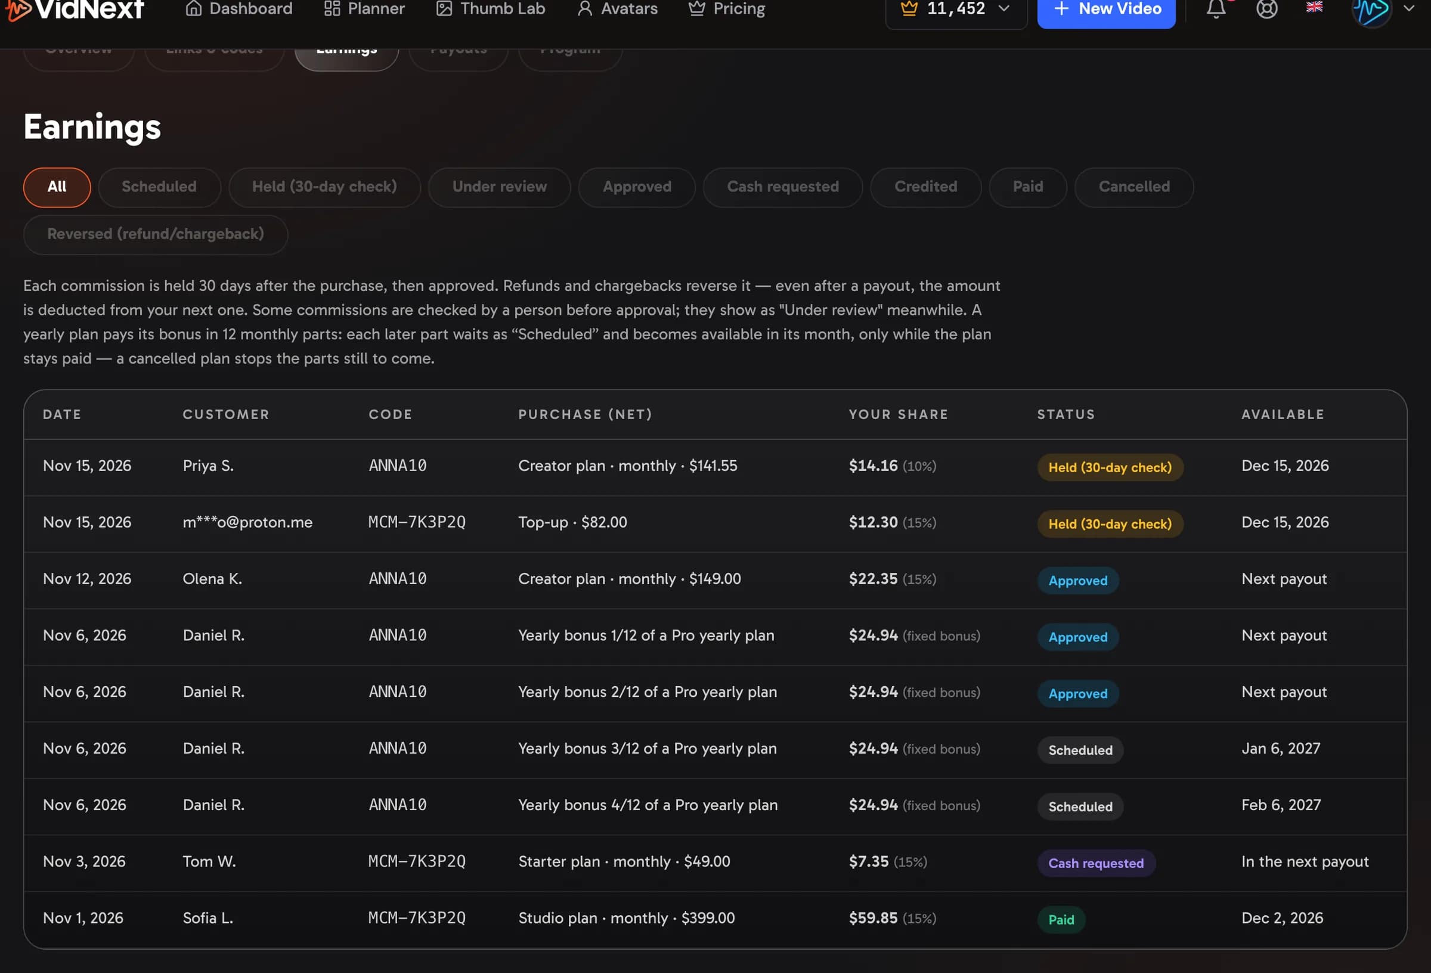Click the Jan 6, 2027 available date
The image size is (1431, 973).
[1280, 748]
